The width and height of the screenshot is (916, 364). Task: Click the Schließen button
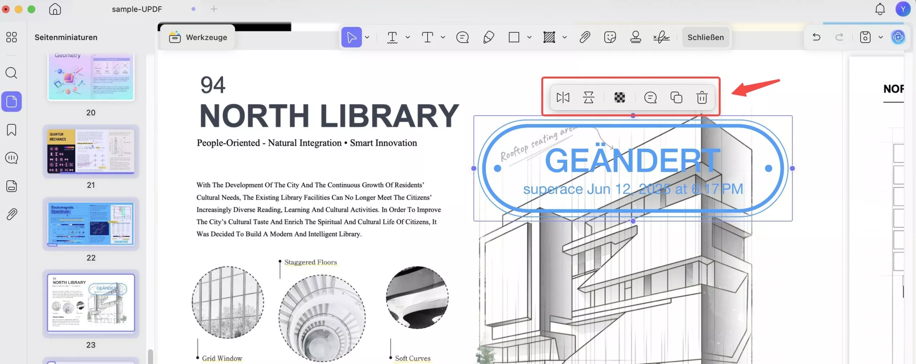[705, 37]
